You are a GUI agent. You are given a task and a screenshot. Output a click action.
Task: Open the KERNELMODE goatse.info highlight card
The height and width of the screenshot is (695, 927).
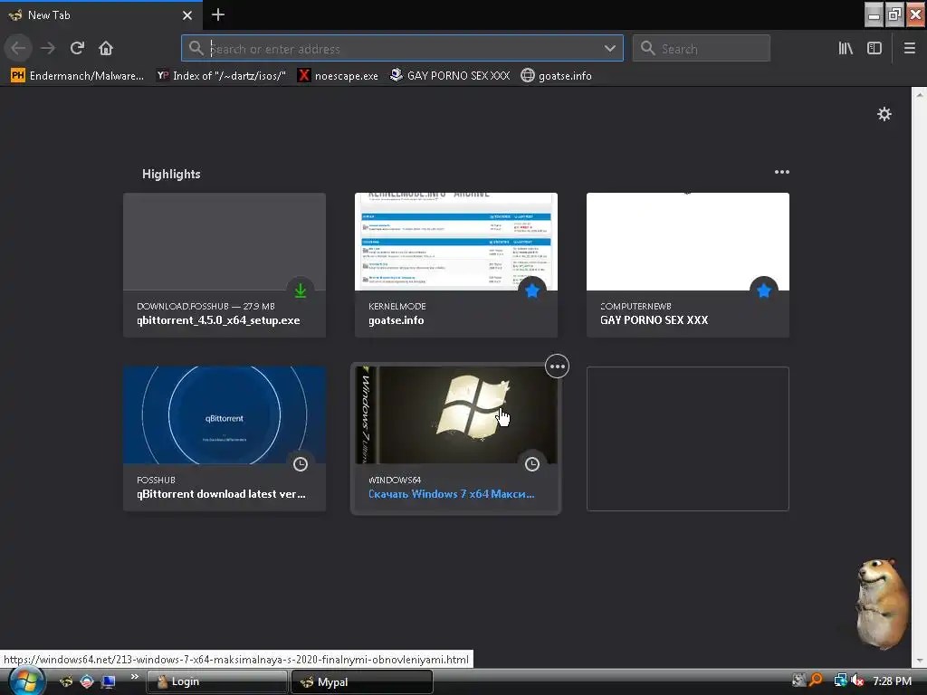(456, 265)
